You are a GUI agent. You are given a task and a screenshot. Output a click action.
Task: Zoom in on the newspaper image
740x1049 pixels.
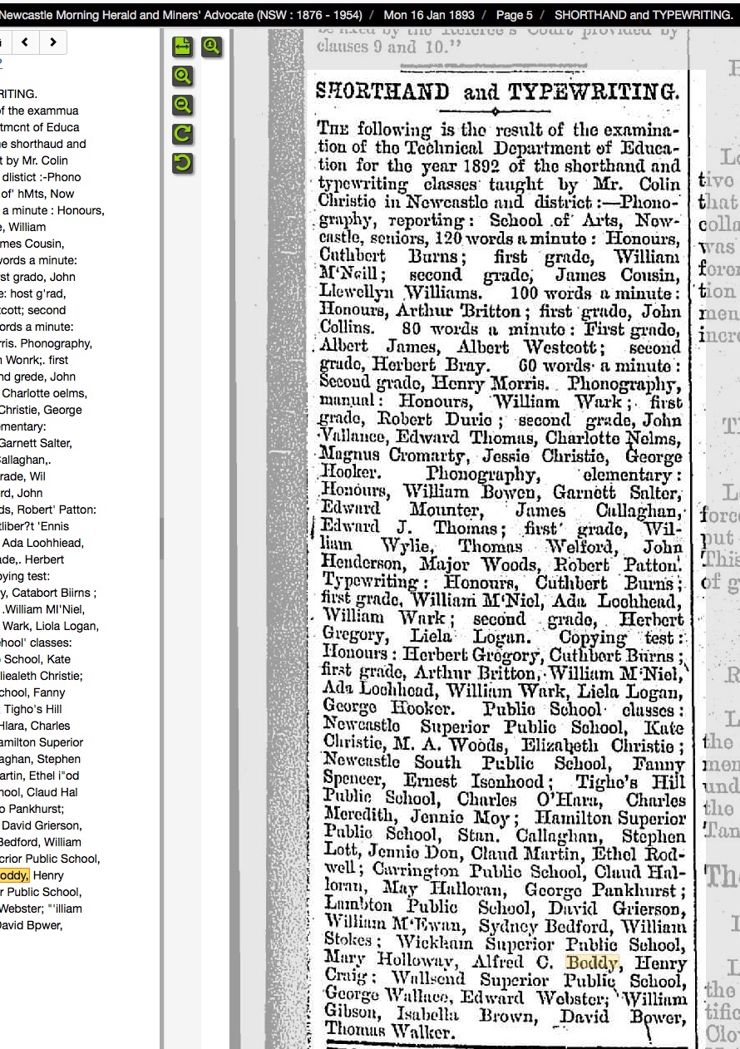pos(183,76)
